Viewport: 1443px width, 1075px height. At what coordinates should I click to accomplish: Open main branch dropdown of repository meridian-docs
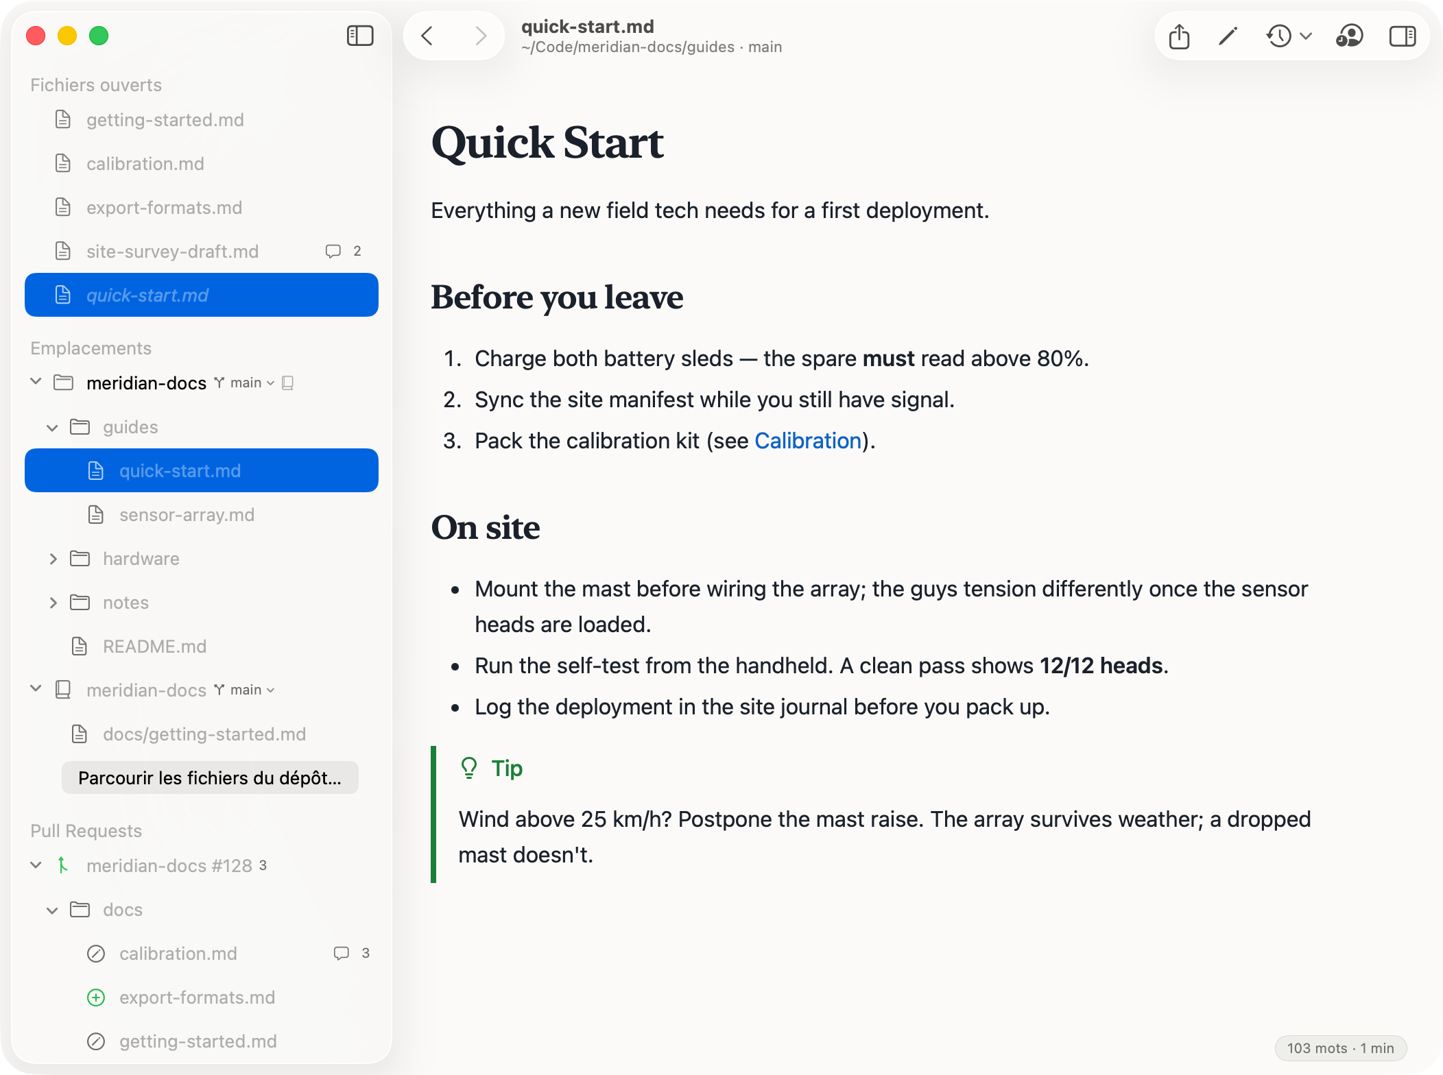point(245,690)
